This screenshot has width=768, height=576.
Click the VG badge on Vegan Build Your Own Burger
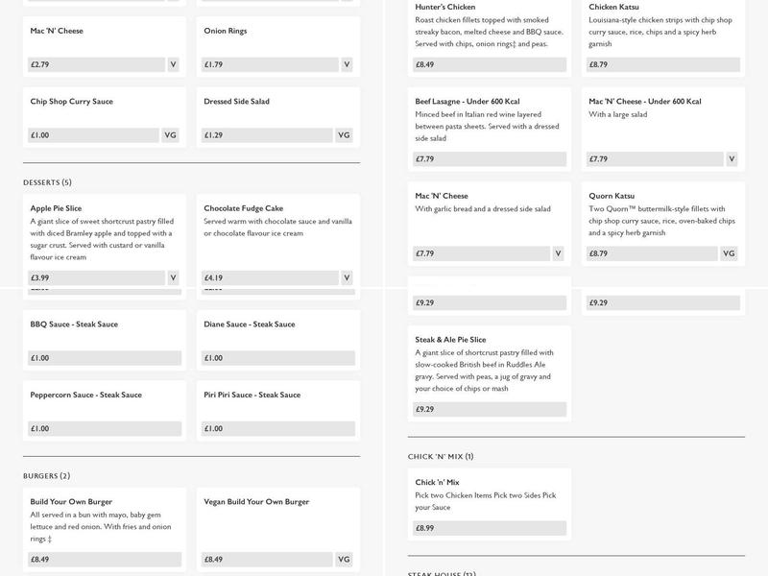tap(344, 560)
